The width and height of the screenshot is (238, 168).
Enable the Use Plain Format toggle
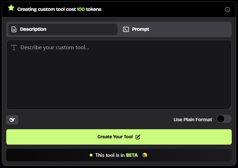(224, 119)
